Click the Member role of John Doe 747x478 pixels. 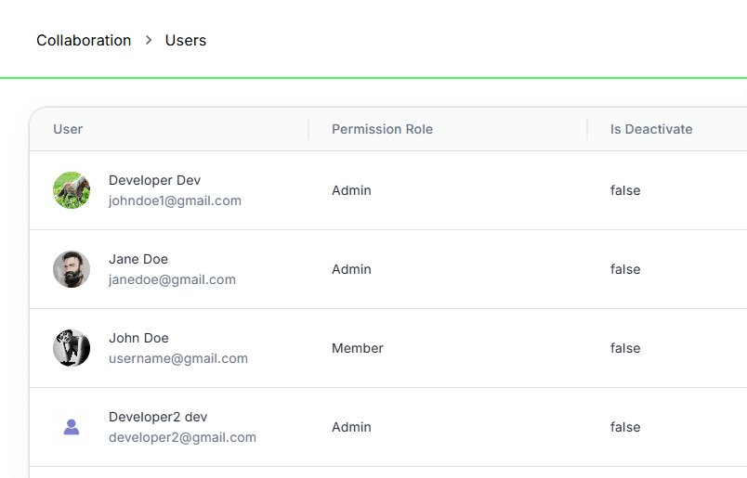358,348
